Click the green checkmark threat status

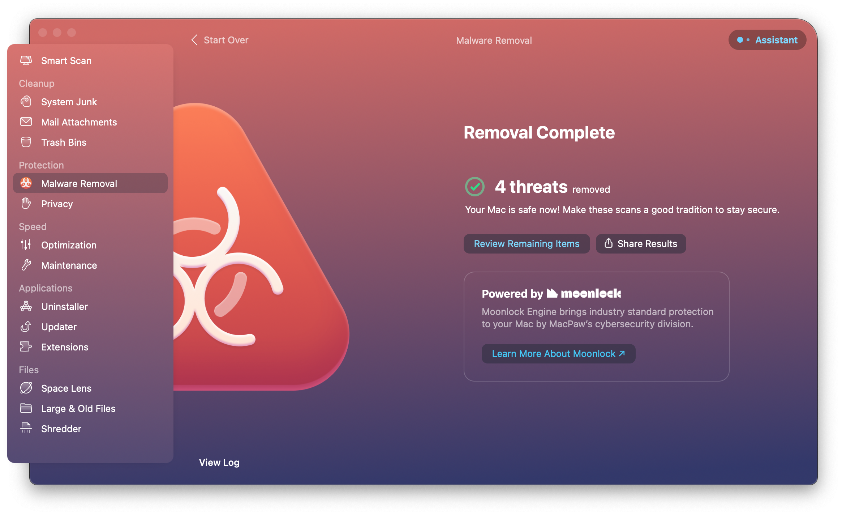[474, 187]
